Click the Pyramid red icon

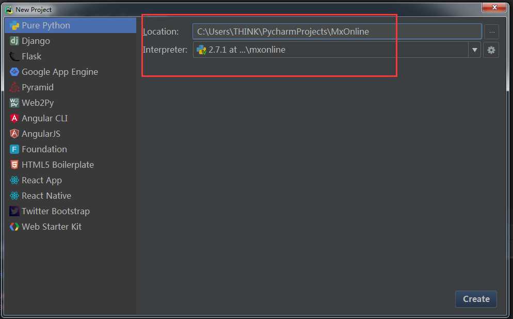14,87
